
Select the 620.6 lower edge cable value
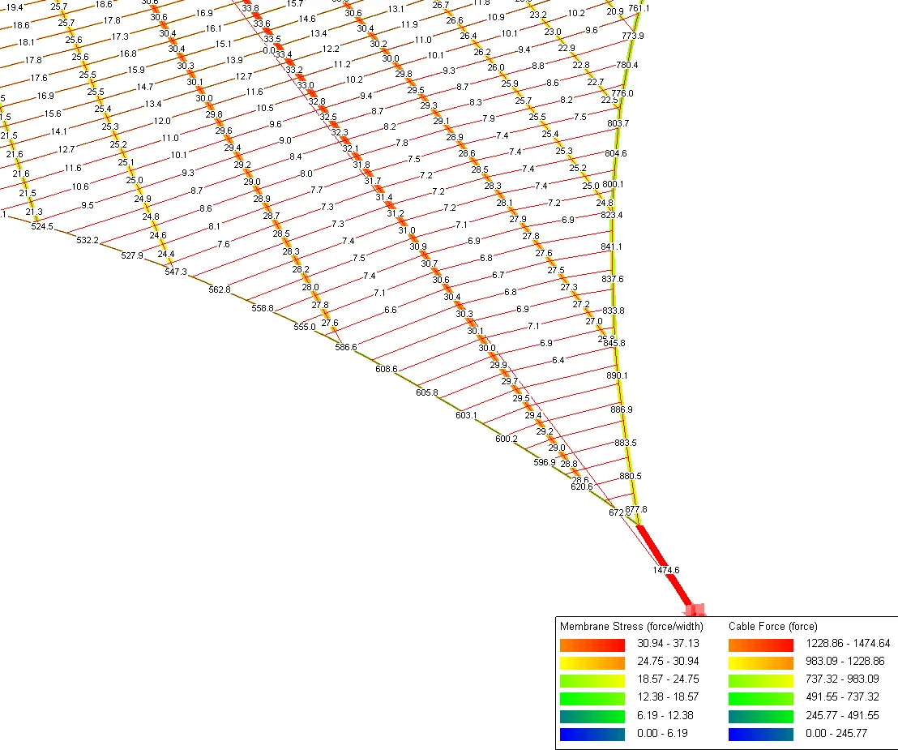pyautogui.click(x=581, y=487)
